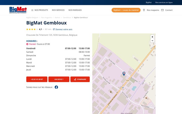Click the Chaussée De Tirlemont 125 address
The image size is (182, 114).
(x=52, y=35)
